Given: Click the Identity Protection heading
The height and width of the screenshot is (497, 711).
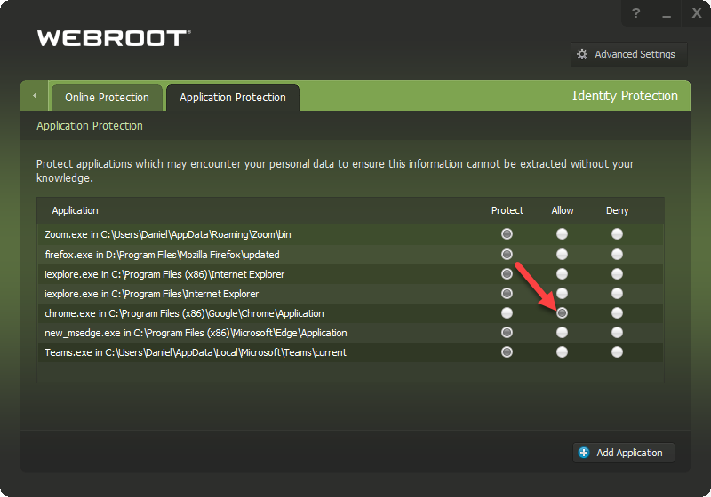Looking at the screenshot, I should (625, 96).
